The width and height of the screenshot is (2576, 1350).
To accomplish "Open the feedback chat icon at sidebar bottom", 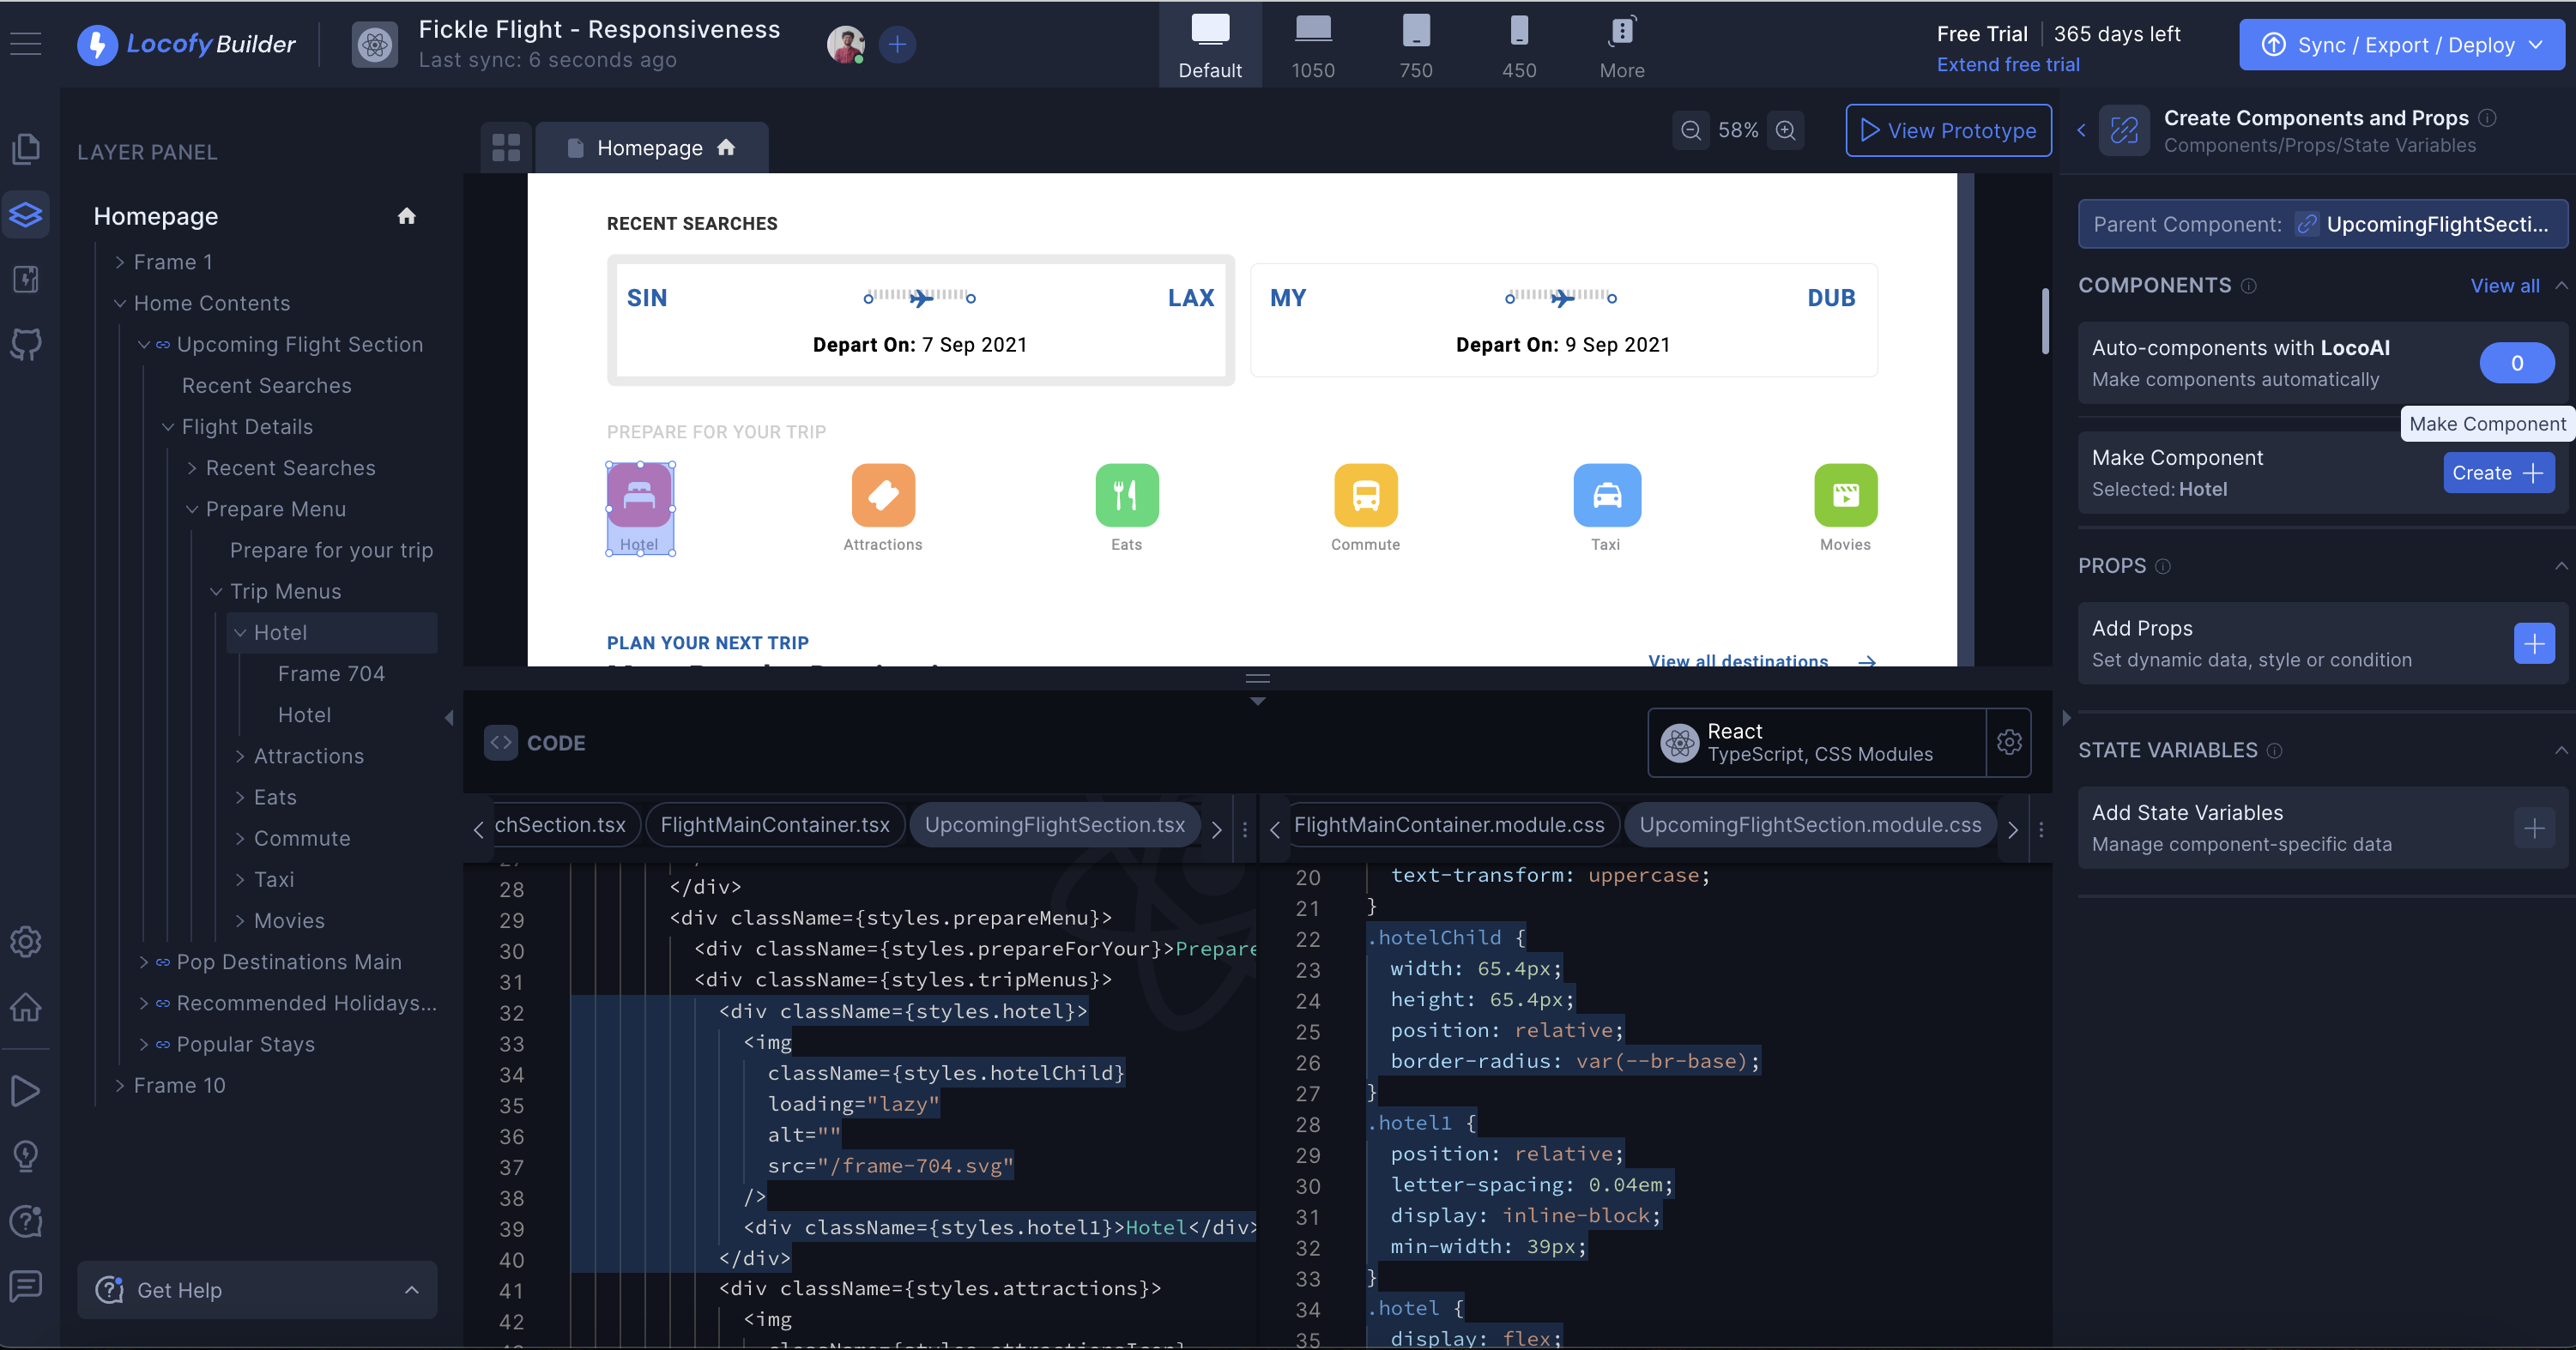I will (x=26, y=1287).
